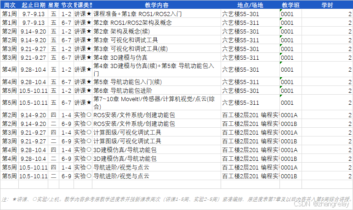
Task: Select '第1周' in the 课程准备+第1章 row
Action: pyautogui.click(x=10, y=14)
